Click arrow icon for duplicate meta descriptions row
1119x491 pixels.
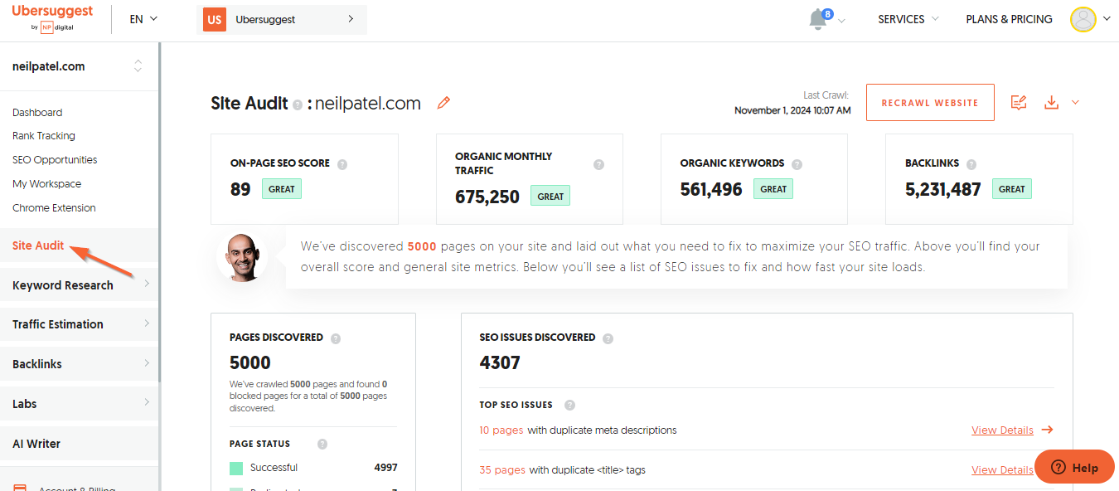tap(1047, 430)
